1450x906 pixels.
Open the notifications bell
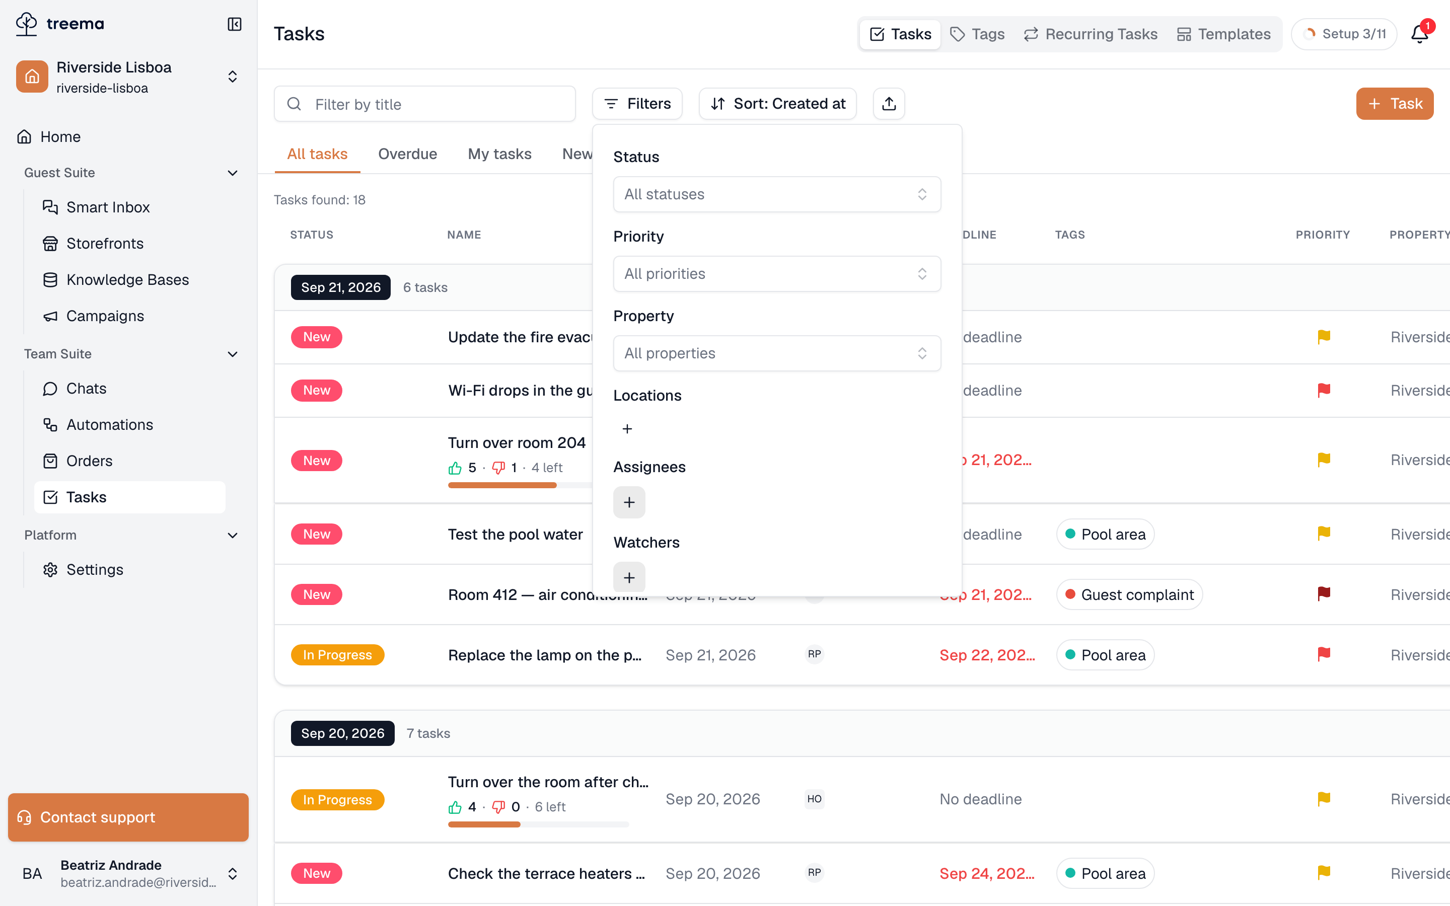click(1420, 34)
